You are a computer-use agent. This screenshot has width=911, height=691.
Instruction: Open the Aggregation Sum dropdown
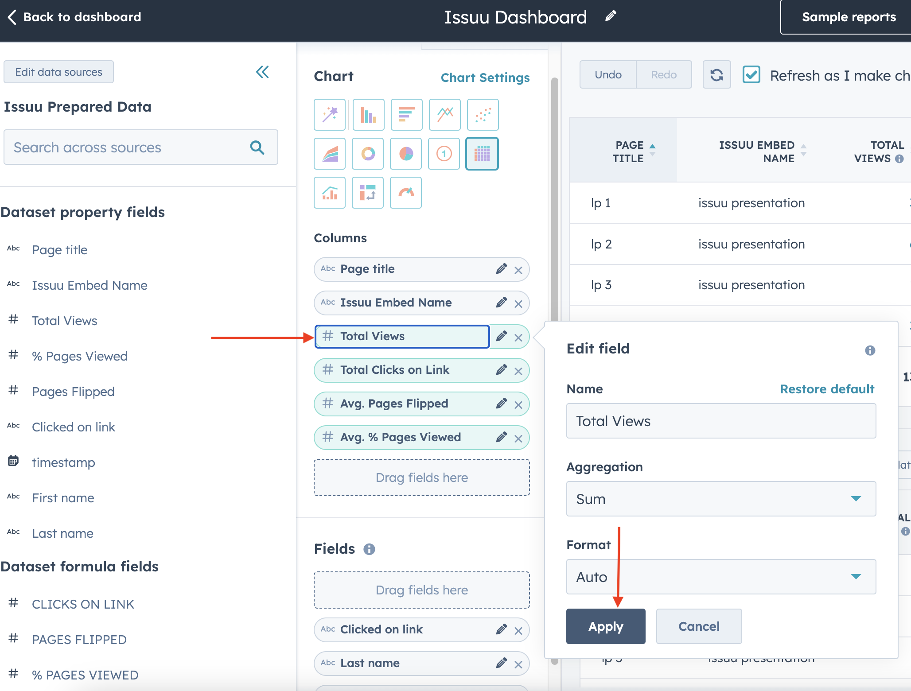click(x=721, y=499)
